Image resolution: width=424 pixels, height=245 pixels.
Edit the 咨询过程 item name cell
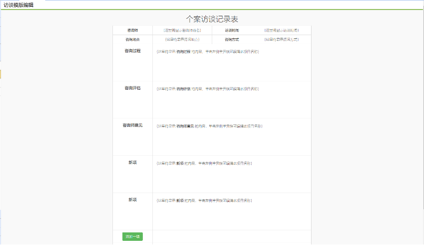[x=132, y=51]
